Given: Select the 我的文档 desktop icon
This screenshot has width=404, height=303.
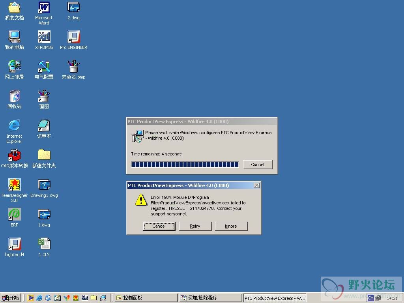Looking at the screenshot, I should [15, 11].
